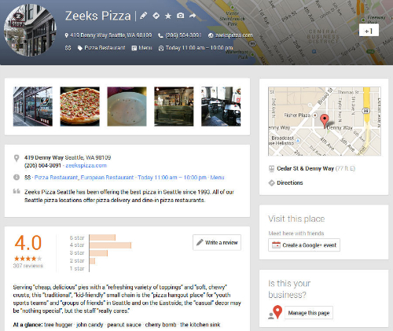Click the red map pin on the small map
The width and height of the screenshot is (393, 331).
coord(325,121)
